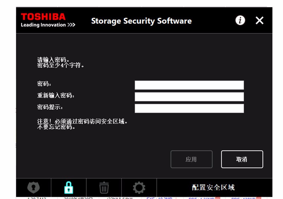Focus the 密码 input field

(x=189, y=85)
